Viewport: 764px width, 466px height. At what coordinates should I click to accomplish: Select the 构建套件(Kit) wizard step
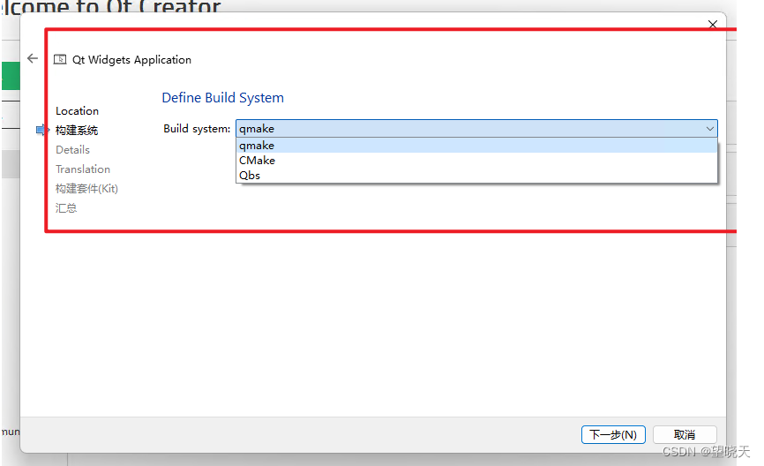coord(86,189)
